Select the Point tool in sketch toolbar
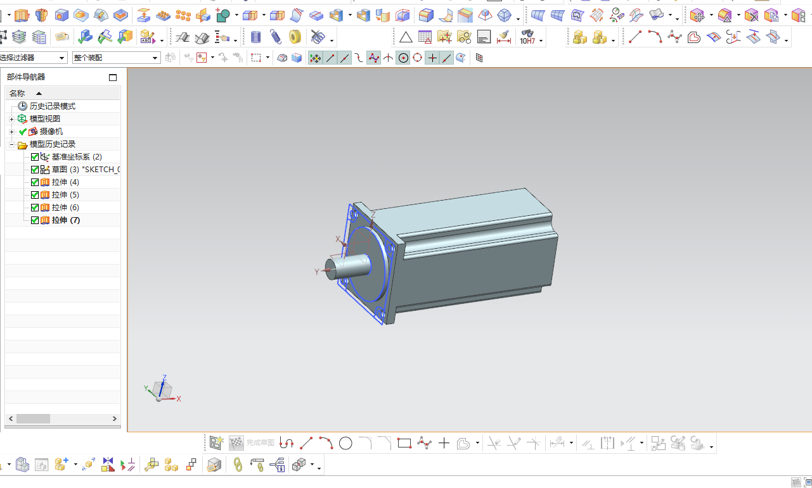This screenshot has height=488, width=812. (444, 443)
